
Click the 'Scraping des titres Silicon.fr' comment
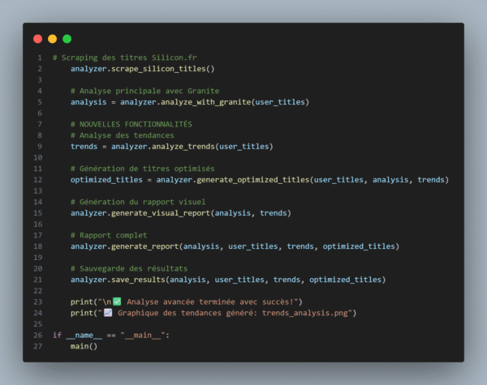point(127,58)
